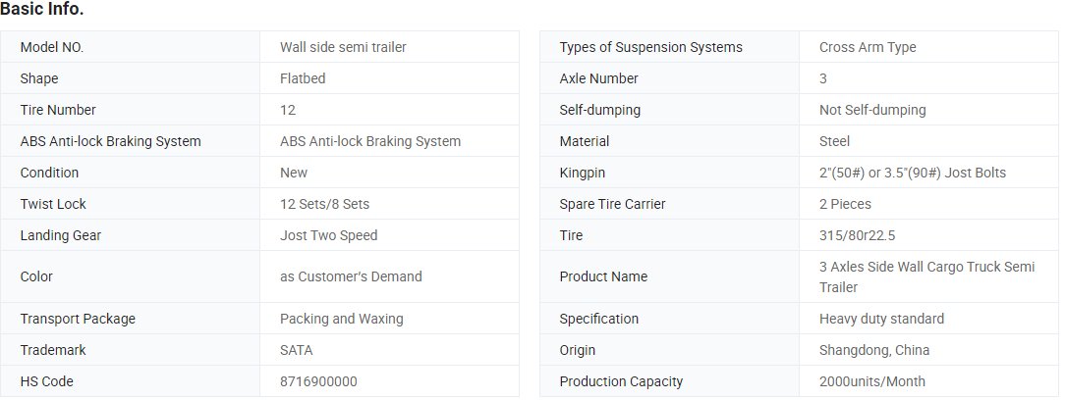1065x400 pixels.
Task: Click the Packing and Waxing value
Action: coord(342,319)
